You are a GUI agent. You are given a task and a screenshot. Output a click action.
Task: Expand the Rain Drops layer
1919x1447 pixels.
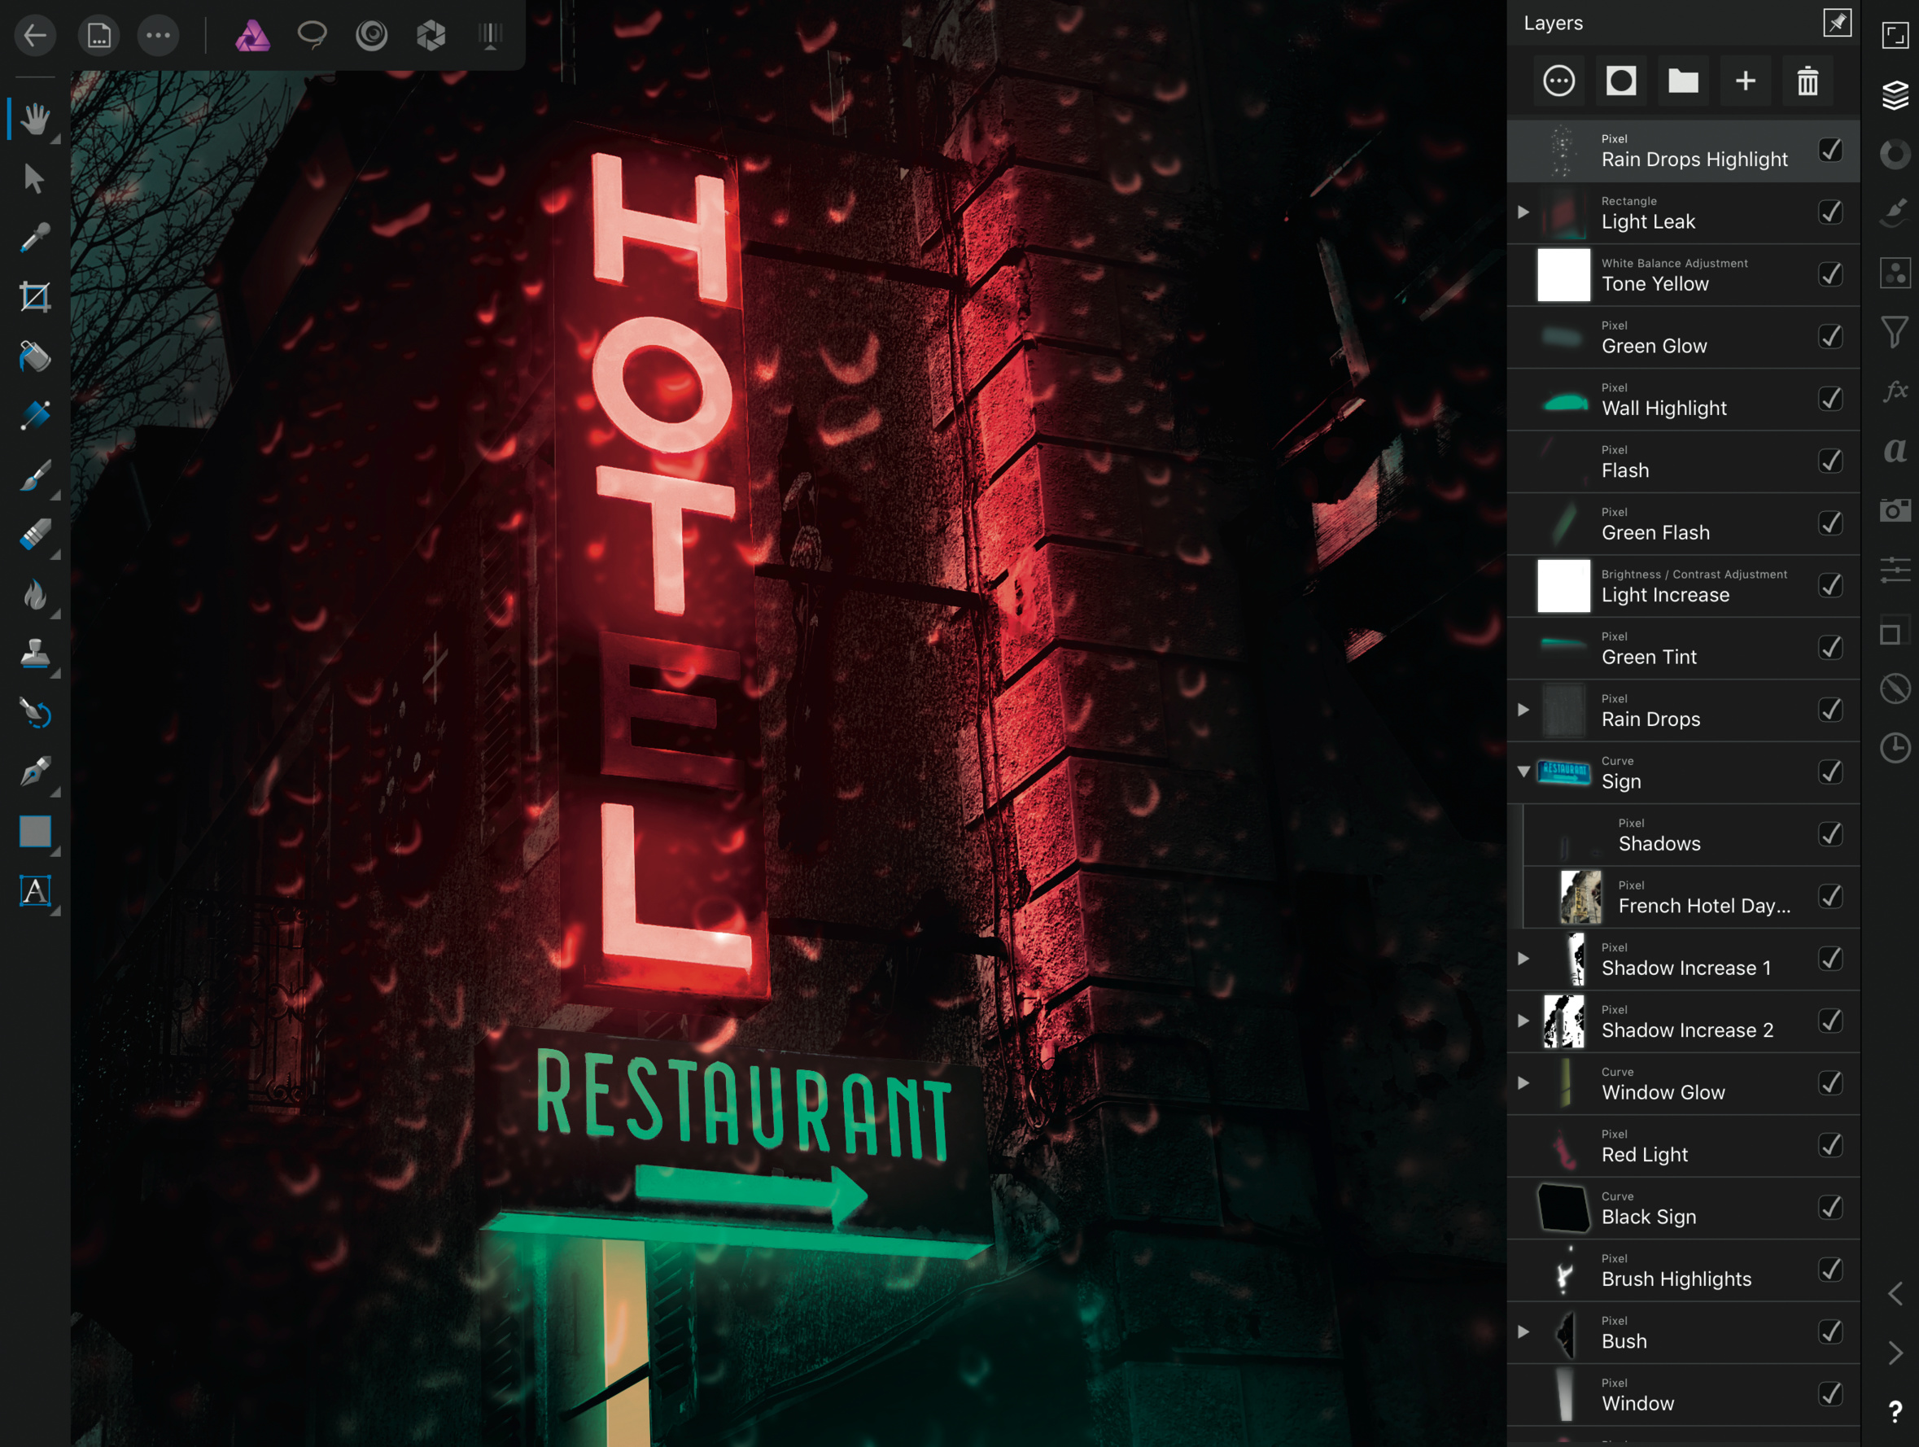[1523, 710]
